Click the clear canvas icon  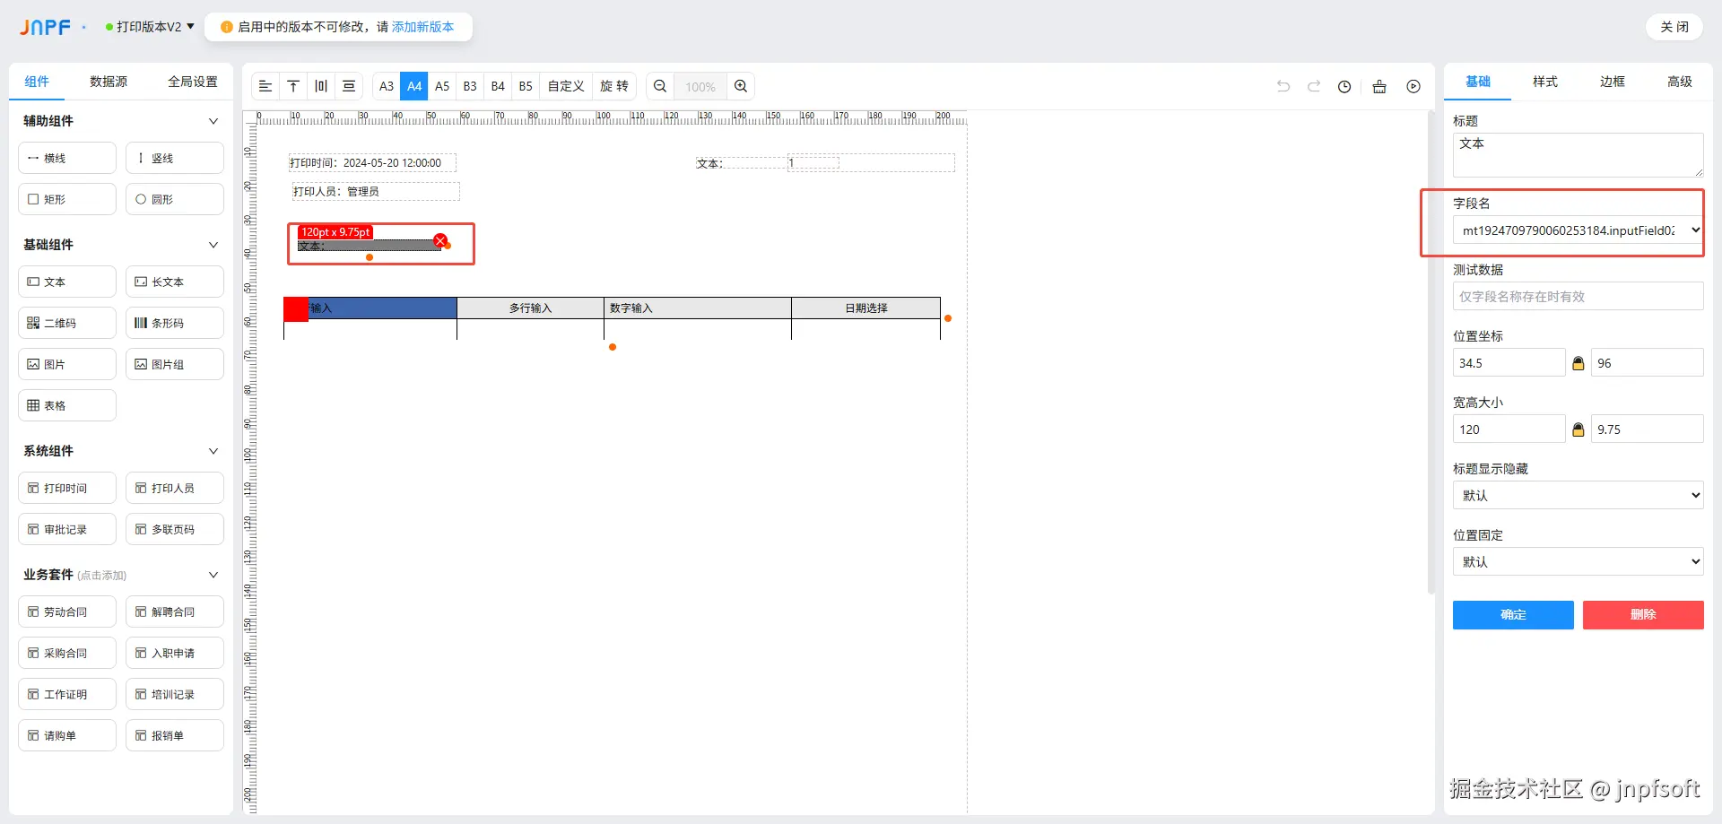(1379, 86)
